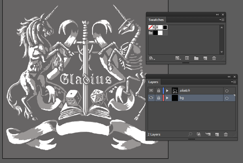Click the sketch layer target circle
Screen dimensions: 243x163
pyautogui.click(x=227, y=91)
